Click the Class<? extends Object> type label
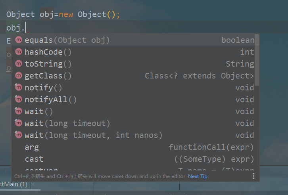 (x=200, y=76)
